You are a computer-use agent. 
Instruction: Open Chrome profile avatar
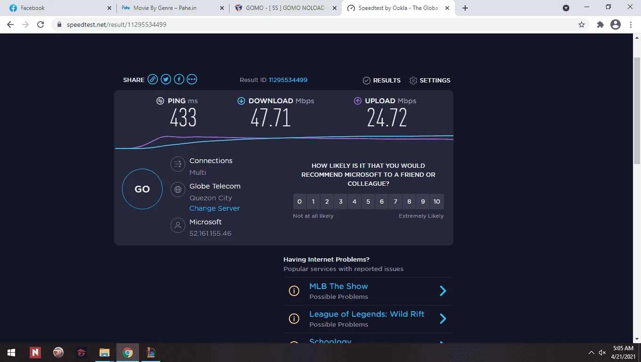(616, 25)
